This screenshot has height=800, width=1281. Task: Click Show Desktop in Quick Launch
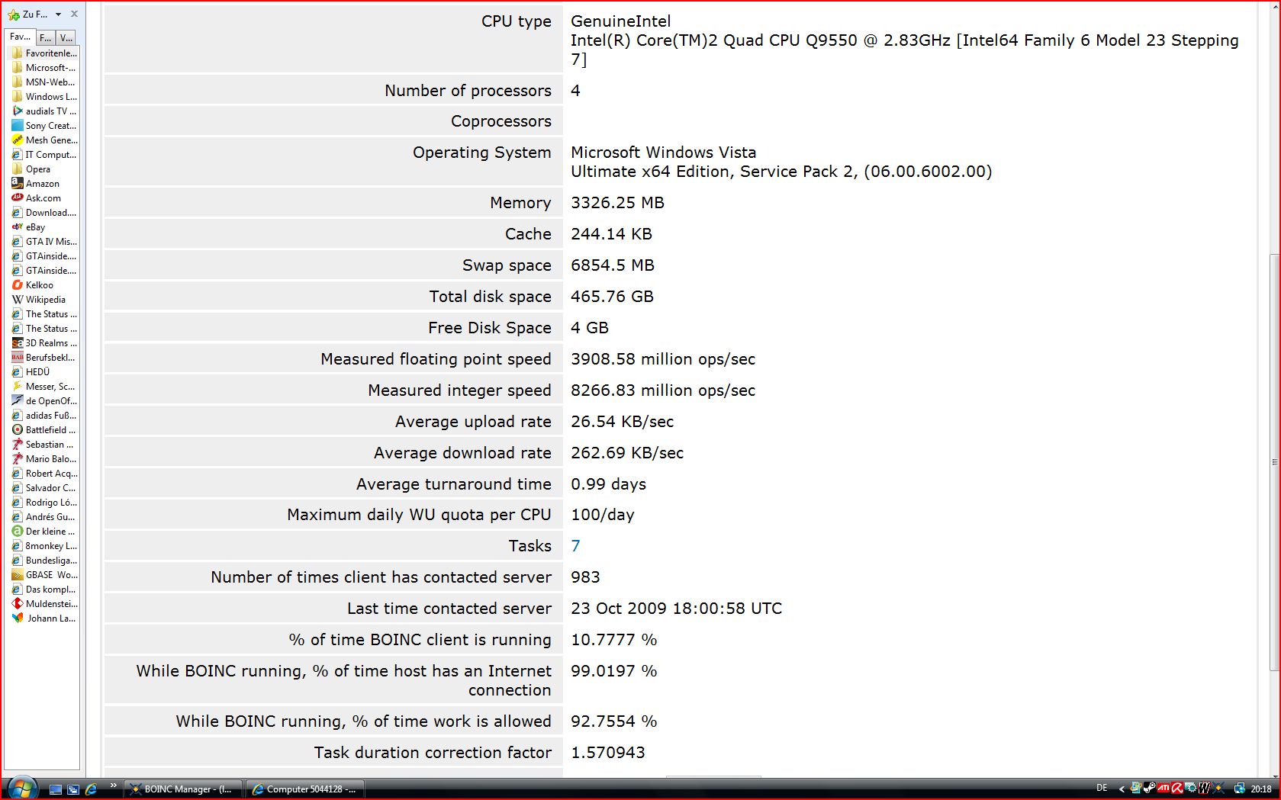(55, 789)
